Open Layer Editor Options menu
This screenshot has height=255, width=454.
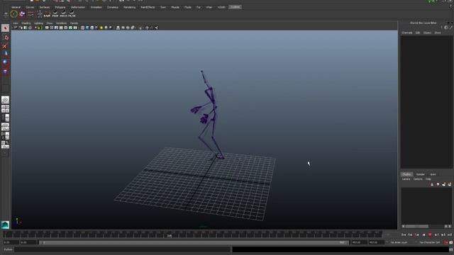click(x=418, y=179)
